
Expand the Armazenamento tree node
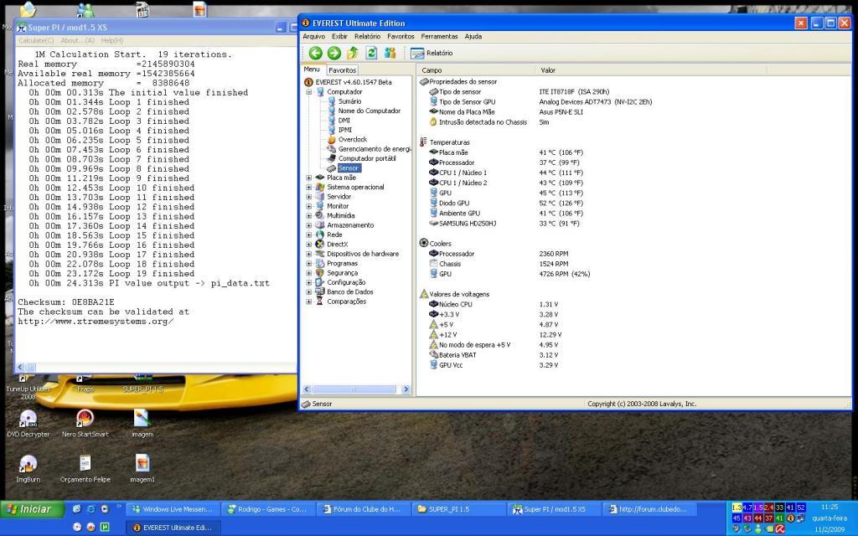308,225
